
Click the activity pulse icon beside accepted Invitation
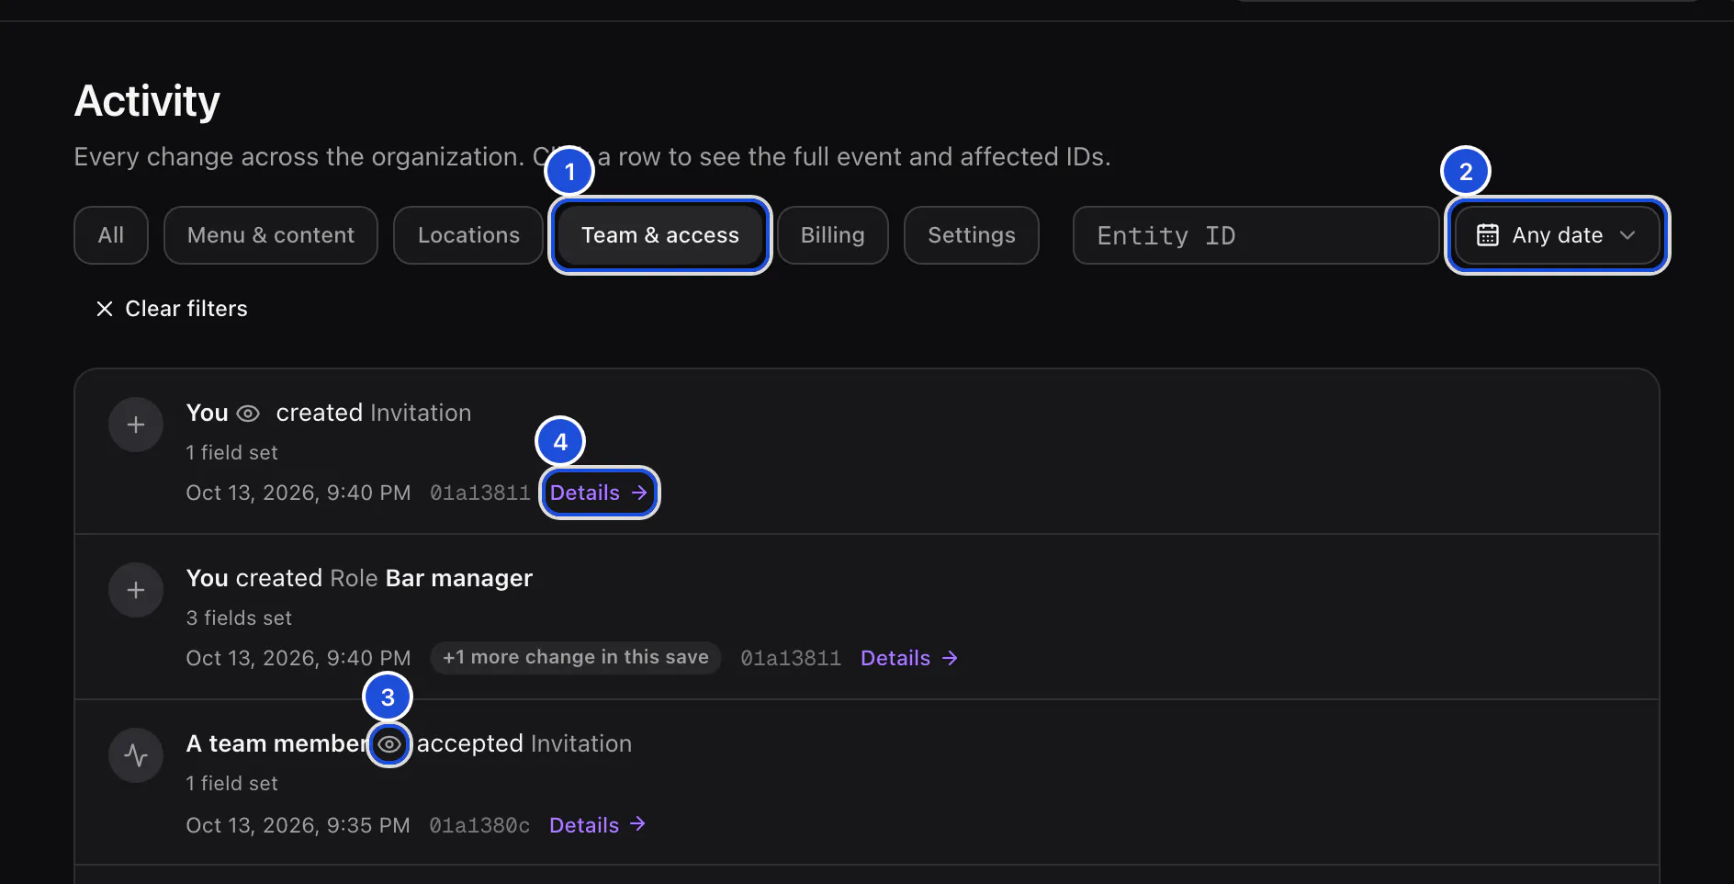click(136, 755)
